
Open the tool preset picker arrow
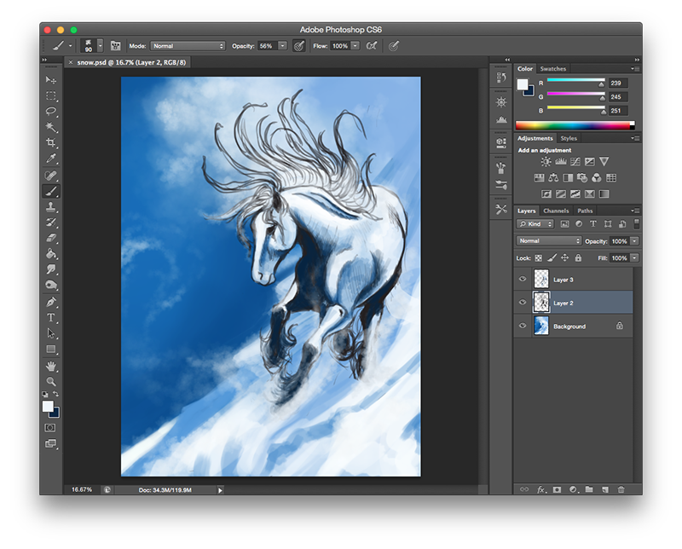click(70, 46)
